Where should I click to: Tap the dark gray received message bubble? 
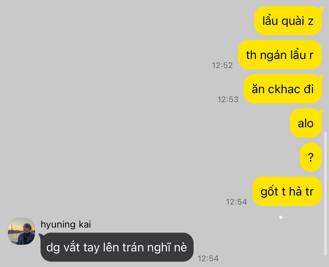tap(117, 247)
